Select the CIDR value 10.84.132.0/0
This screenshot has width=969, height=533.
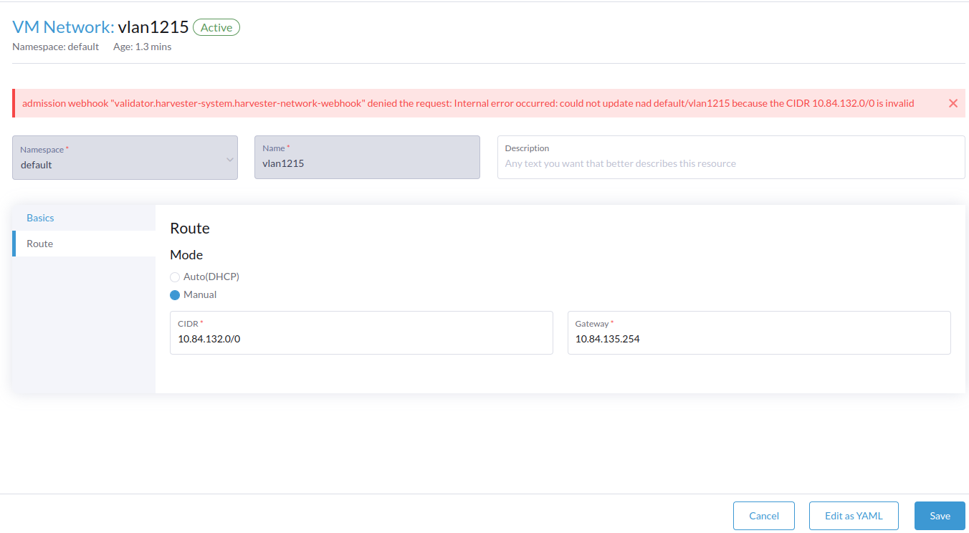coord(208,338)
